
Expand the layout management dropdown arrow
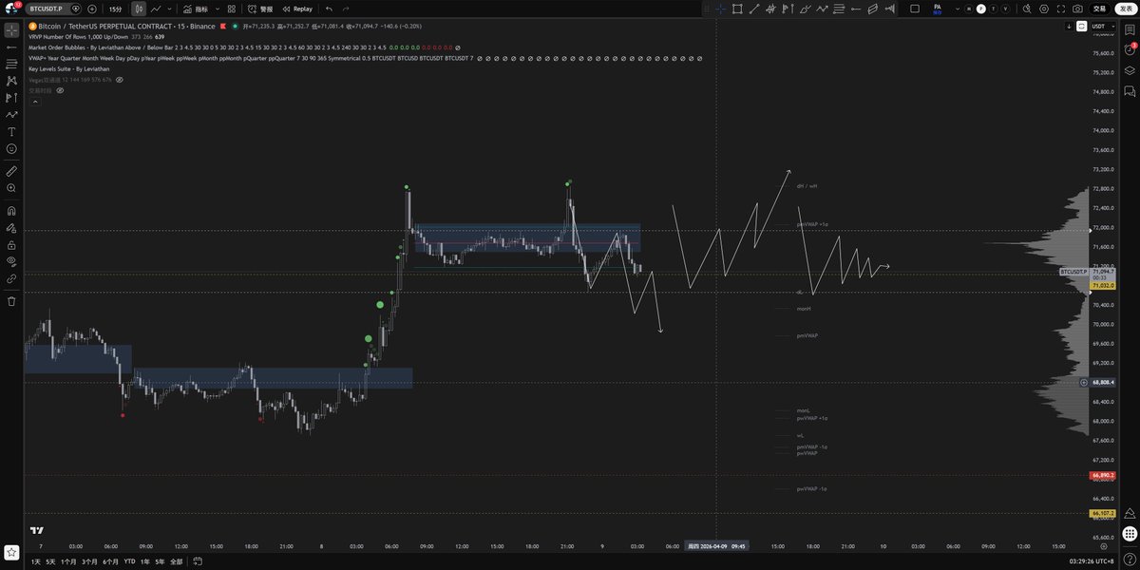tap(956, 9)
